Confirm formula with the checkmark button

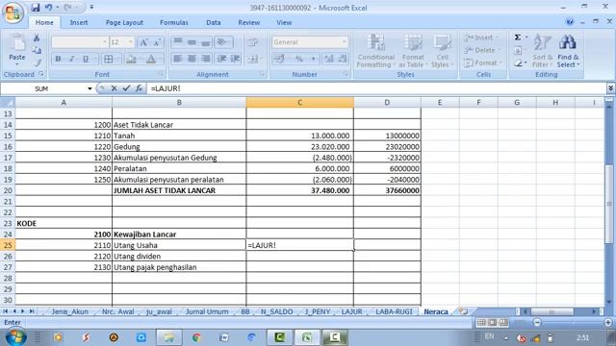point(126,88)
